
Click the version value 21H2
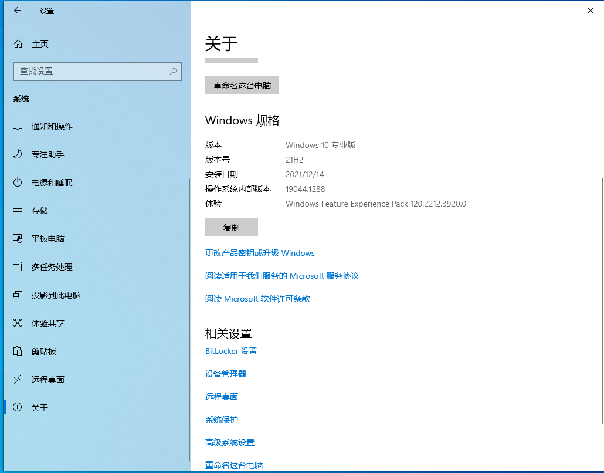tap(294, 160)
